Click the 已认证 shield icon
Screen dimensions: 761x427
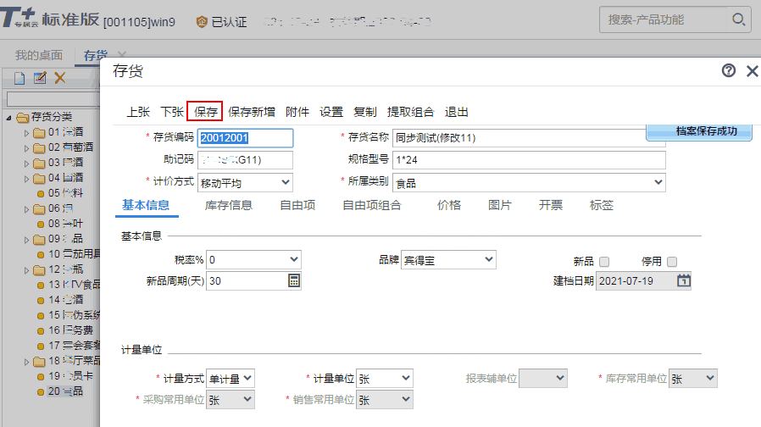point(202,21)
